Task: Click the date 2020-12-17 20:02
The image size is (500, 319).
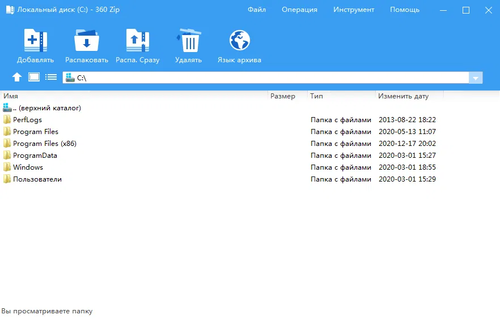Action: 407,144
